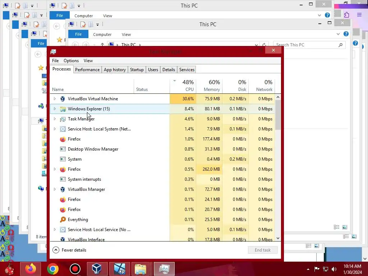Expand the VirtualBox Virtual Machine process
Image resolution: width=368 pixels, height=276 pixels.
55,99
